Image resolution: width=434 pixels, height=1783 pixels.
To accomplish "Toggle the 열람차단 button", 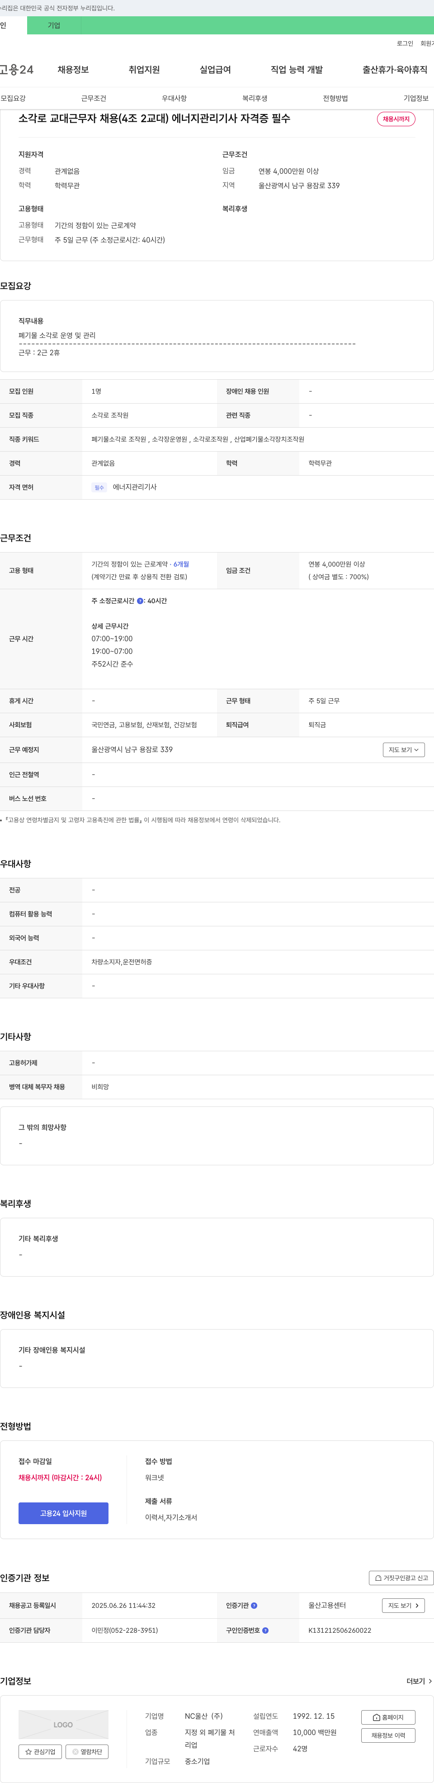I will coord(87,1752).
